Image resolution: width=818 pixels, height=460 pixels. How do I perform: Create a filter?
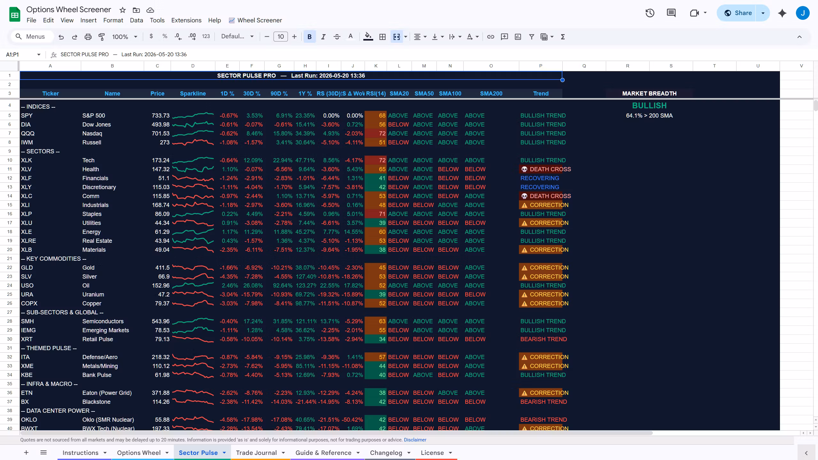tap(531, 37)
